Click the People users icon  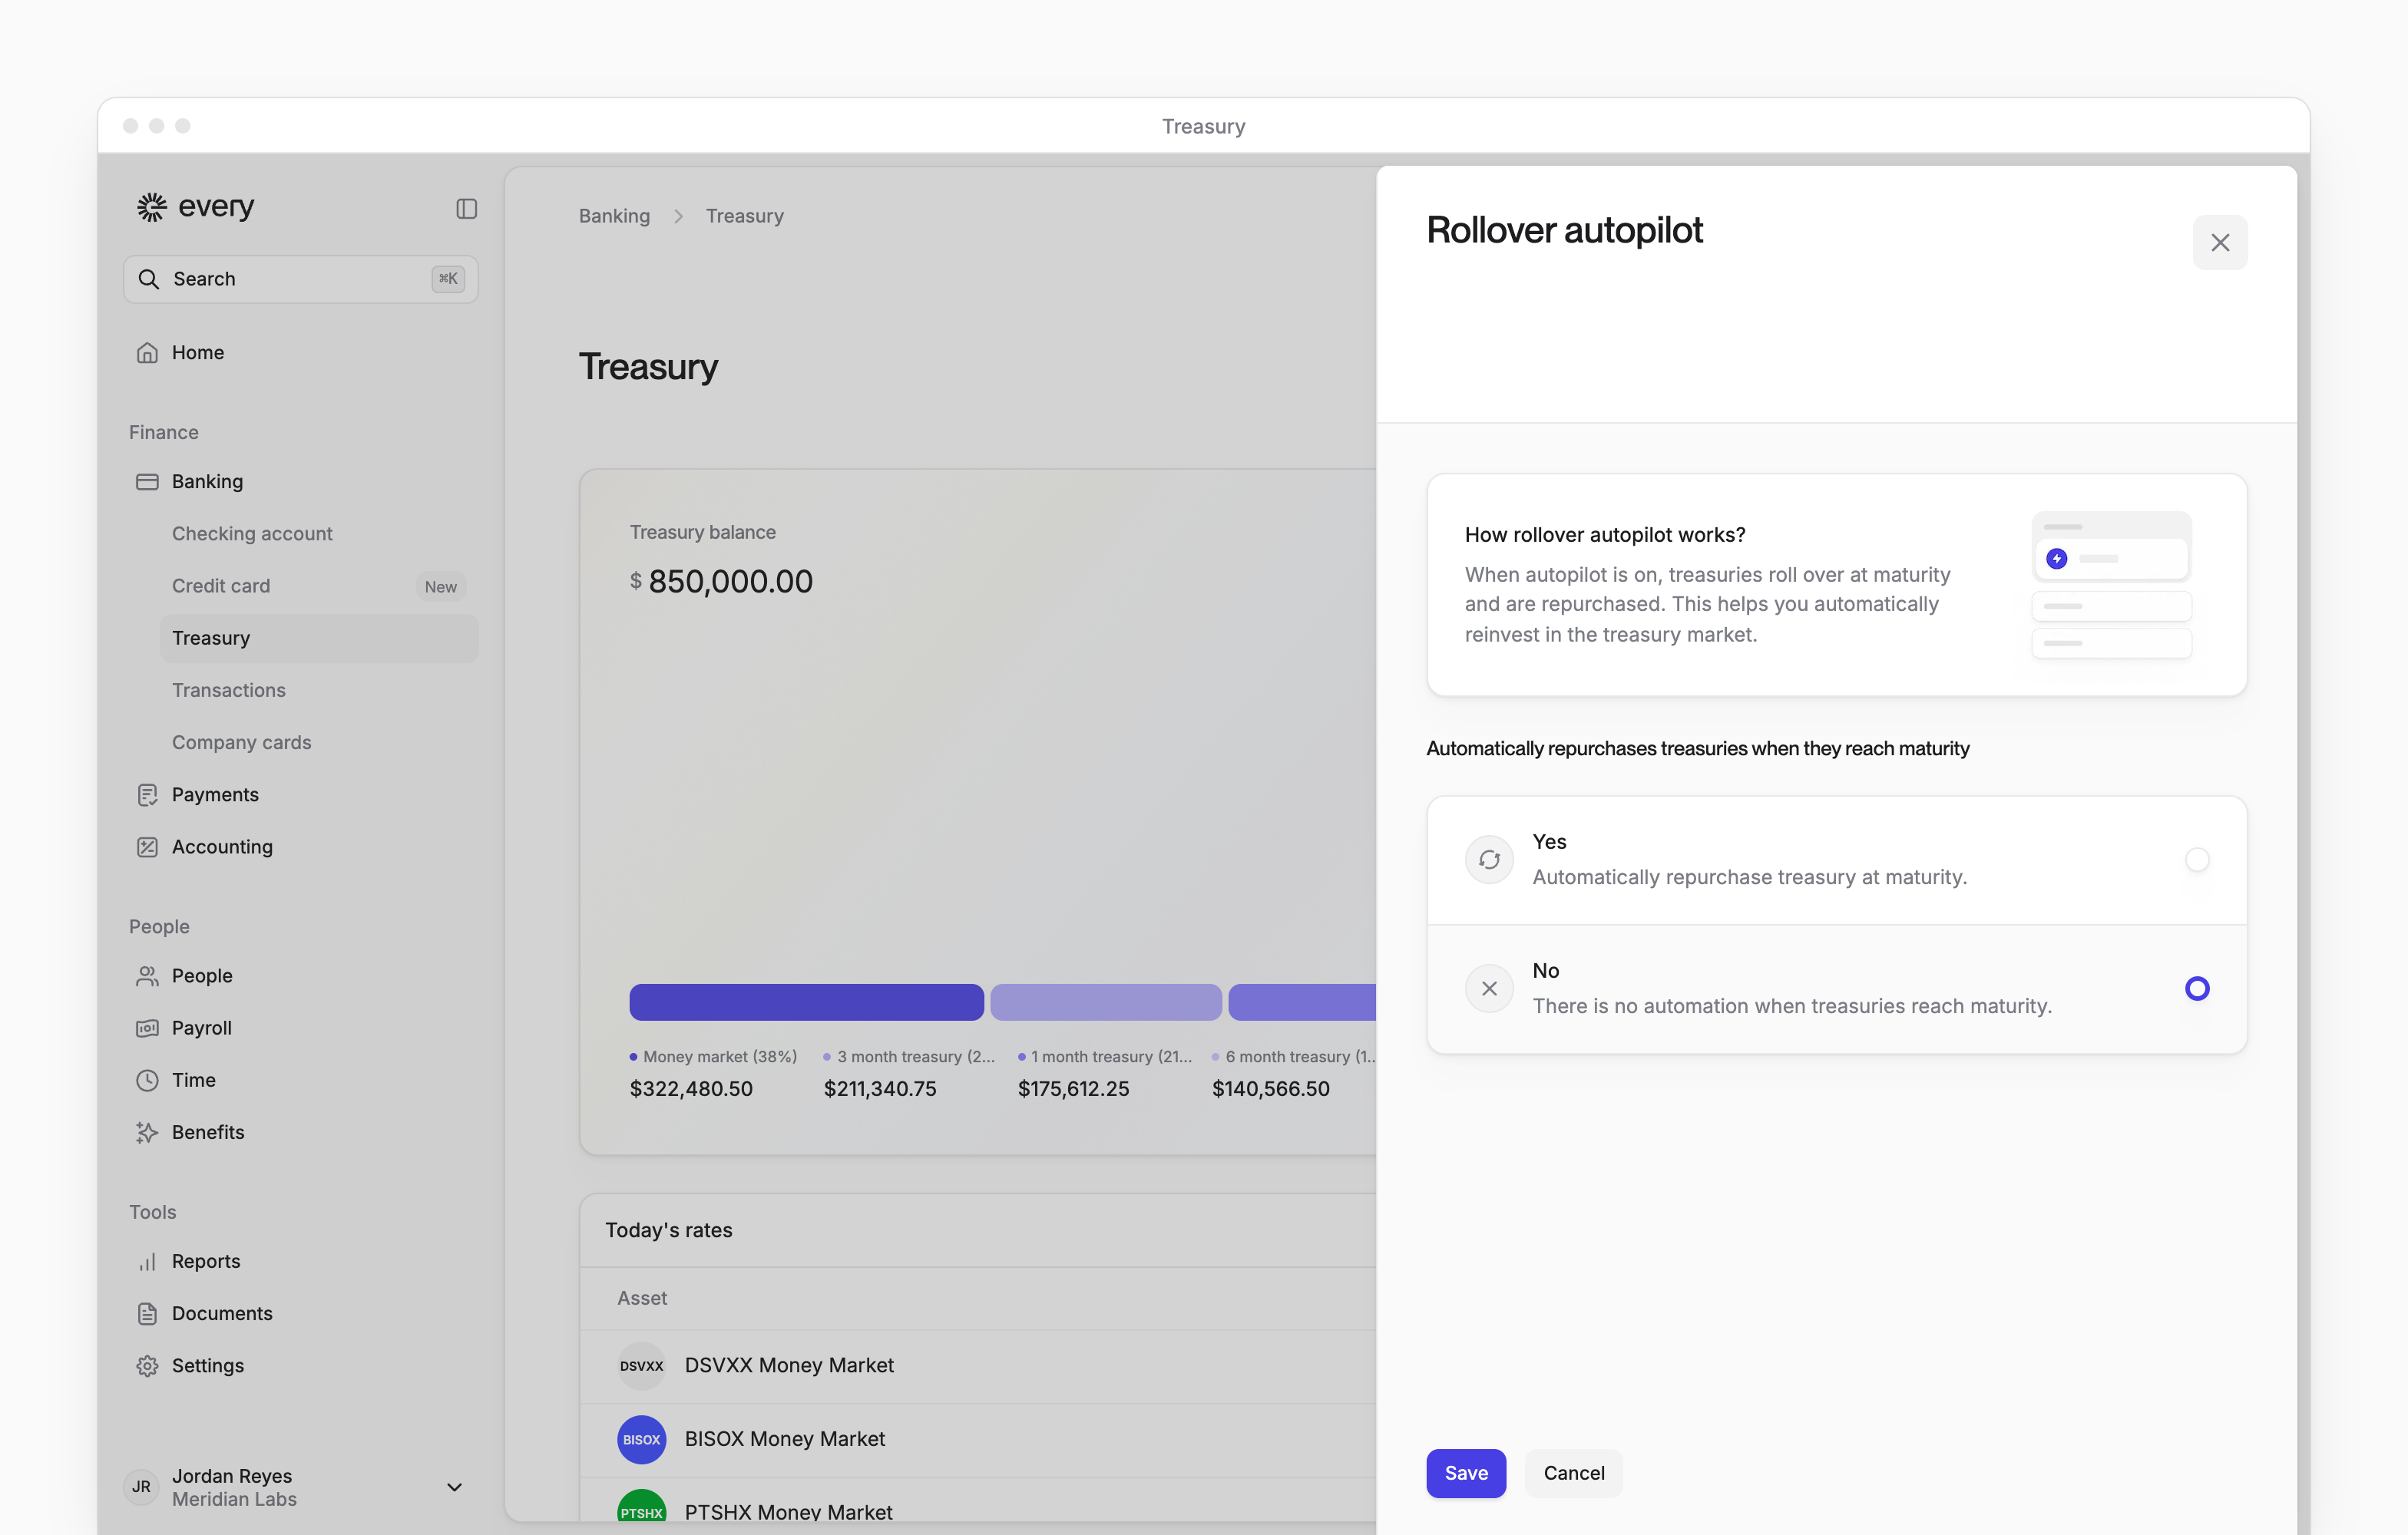point(147,975)
